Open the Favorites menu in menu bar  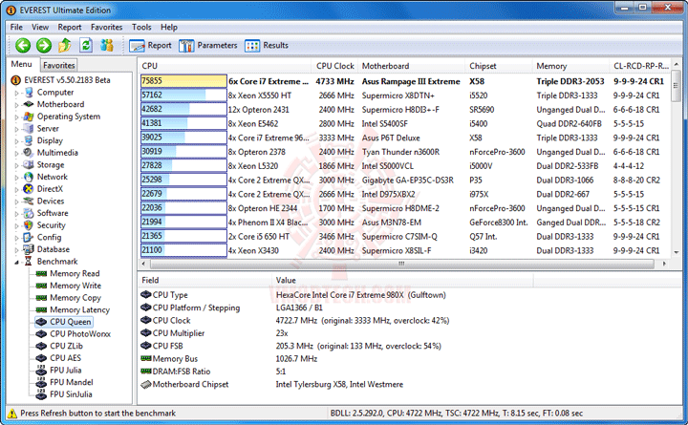click(x=107, y=27)
